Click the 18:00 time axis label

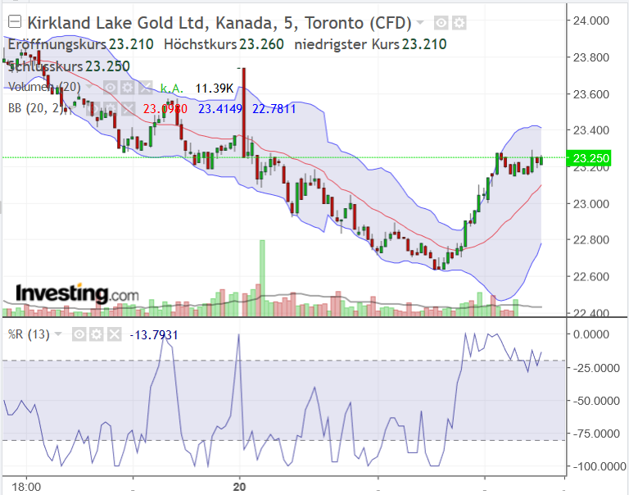point(26,487)
